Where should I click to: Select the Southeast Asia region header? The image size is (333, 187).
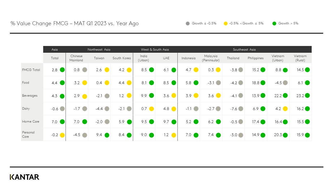click(244, 50)
